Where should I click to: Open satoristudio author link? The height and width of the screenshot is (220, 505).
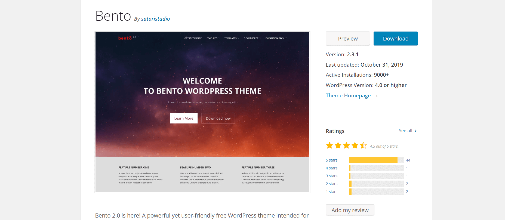[155, 19]
